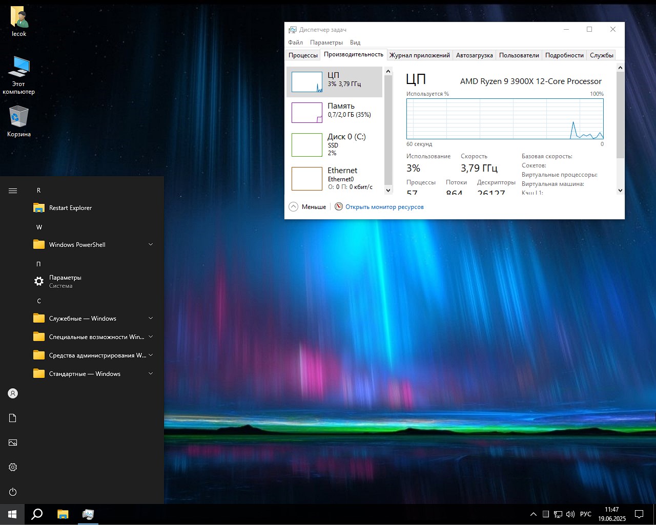
Task: Open File Explorer from the taskbar
Action: coord(63,514)
